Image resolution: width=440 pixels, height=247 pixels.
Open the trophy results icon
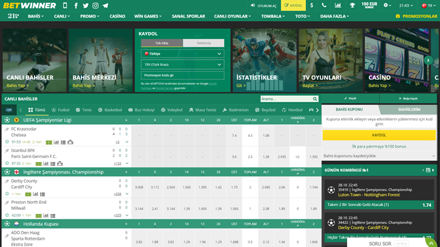pos(352,5)
